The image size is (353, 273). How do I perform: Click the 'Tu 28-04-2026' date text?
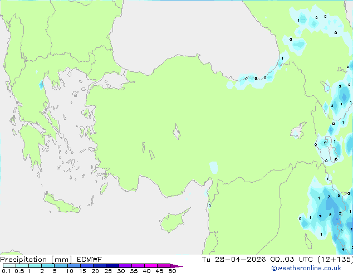point(234,260)
